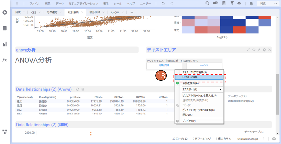The height and width of the screenshot is (144, 281).
Task: Close the OEE tab
Action: coord(39,13)
